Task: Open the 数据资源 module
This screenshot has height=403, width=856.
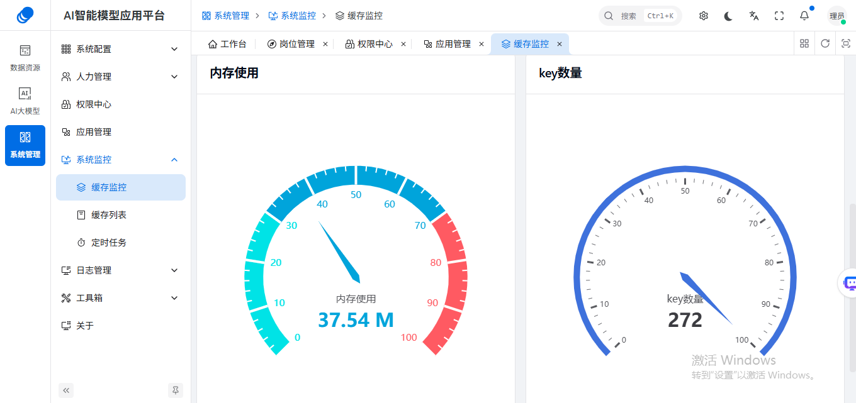Action: coord(25,58)
